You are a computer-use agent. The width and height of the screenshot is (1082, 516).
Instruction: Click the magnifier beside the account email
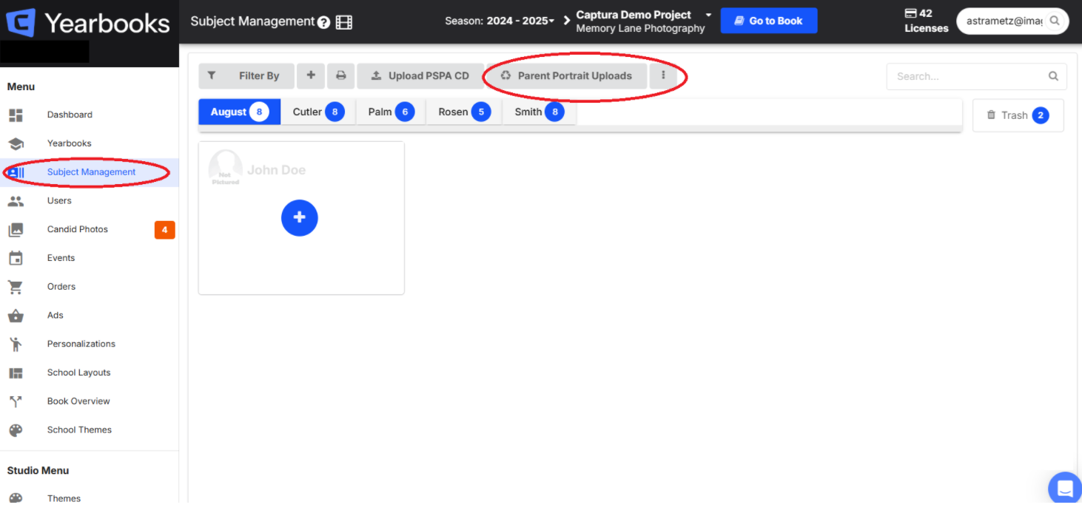[1054, 21]
